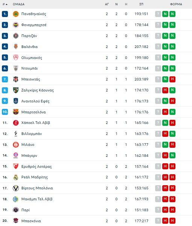Sort table by the ΣΠ column header
This screenshot has height=226, width=192.
141,4
